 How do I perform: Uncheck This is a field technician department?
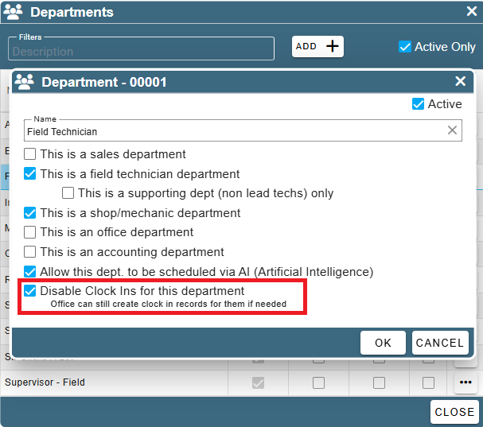coord(30,173)
